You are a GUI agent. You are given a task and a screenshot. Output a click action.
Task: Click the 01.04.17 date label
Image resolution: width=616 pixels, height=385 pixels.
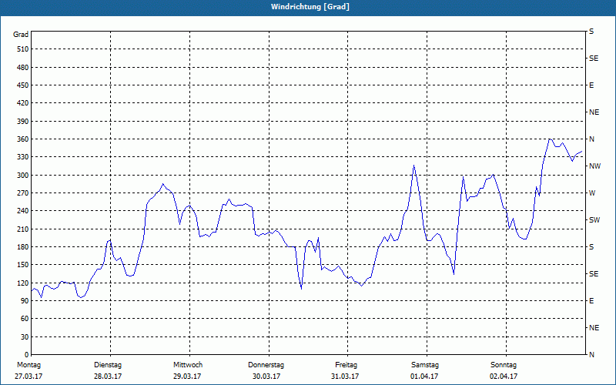pyautogui.click(x=424, y=377)
